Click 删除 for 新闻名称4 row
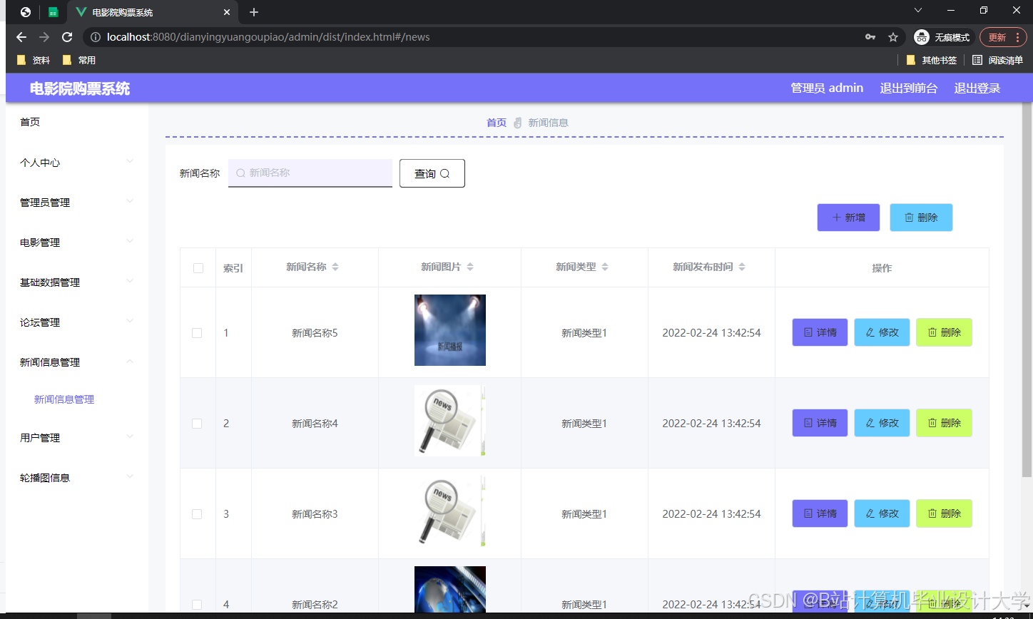The image size is (1033, 619). (x=944, y=423)
